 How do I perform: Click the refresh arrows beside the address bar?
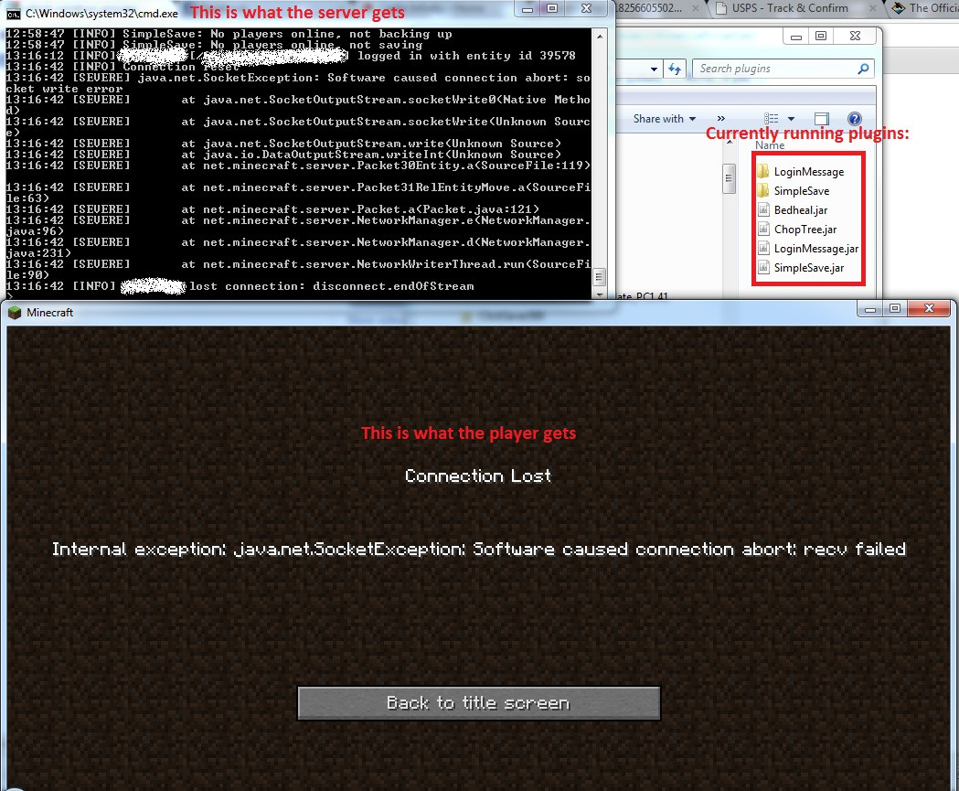pyautogui.click(x=673, y=68)
